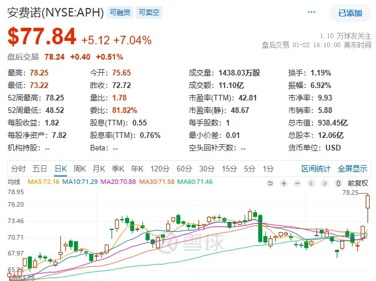Click the 均线 moving average label
The width and height of the screenshot is (376, 281).
(14, 182)
